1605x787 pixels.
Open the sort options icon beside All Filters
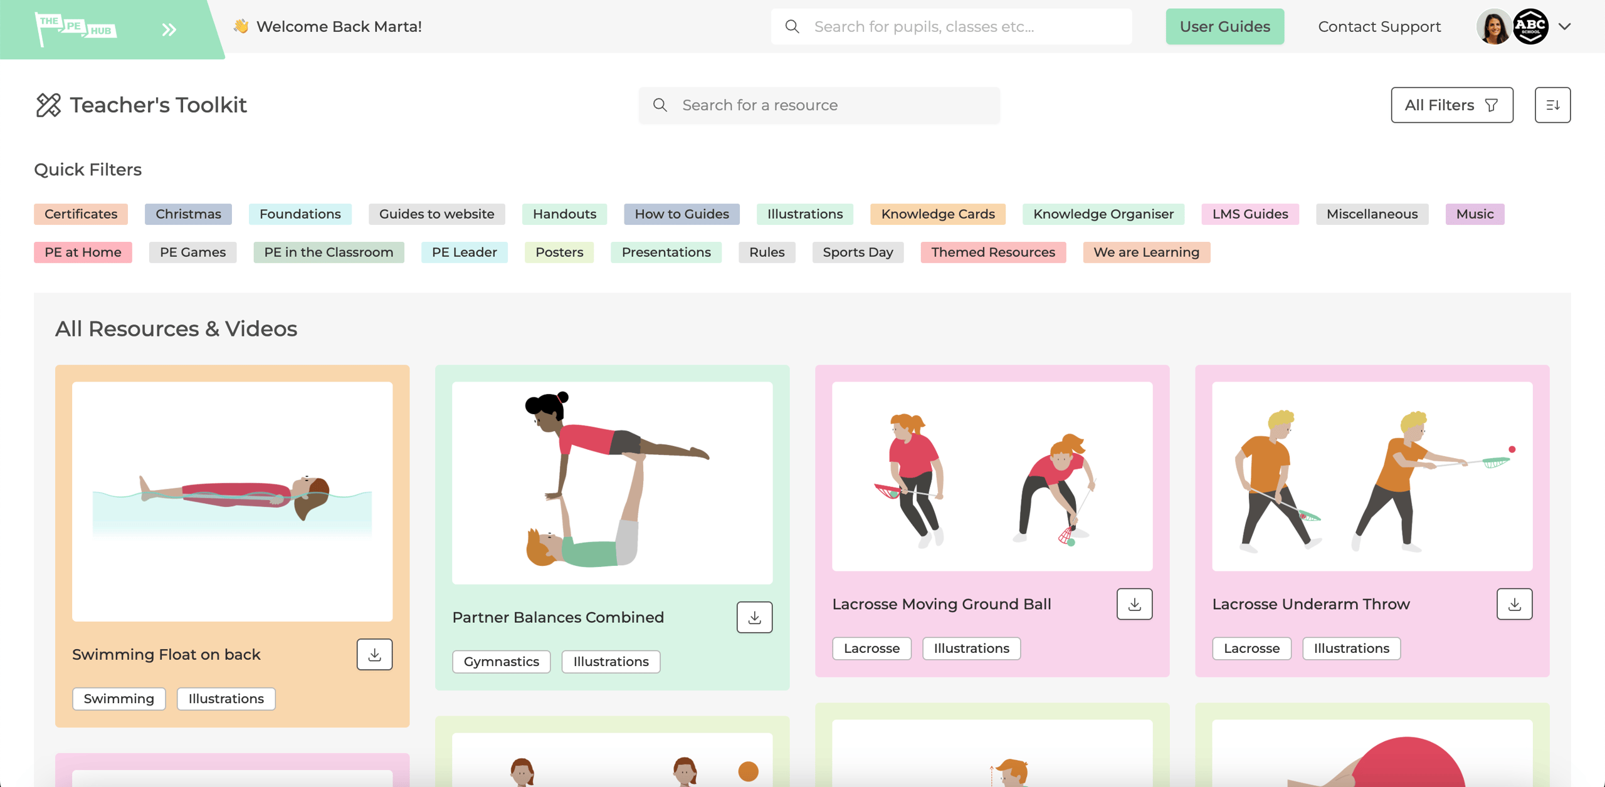click(x=1553, y=105)
